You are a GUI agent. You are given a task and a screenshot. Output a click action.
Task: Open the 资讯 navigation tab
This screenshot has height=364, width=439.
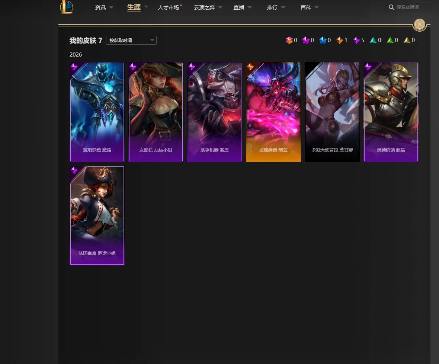click(100, 7)
